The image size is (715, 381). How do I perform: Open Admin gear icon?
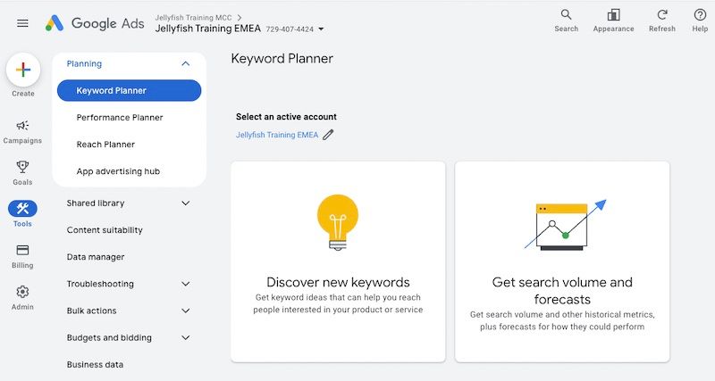click(x=22, y=292)
